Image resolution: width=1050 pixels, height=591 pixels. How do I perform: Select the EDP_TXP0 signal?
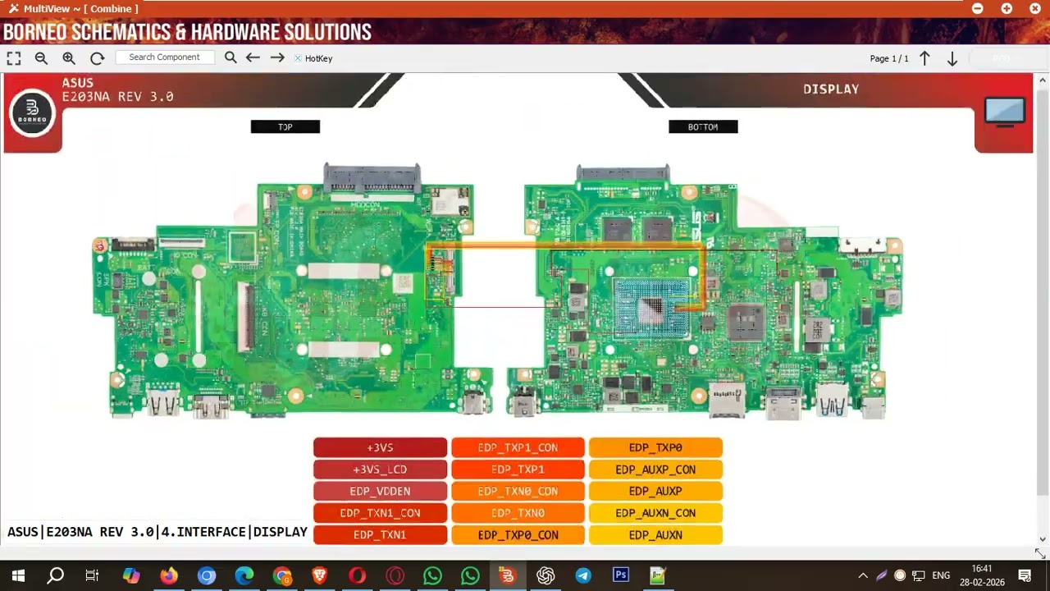pyautogui.click(x=655, y=447)
